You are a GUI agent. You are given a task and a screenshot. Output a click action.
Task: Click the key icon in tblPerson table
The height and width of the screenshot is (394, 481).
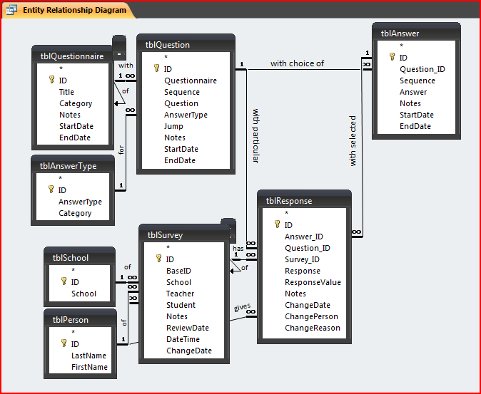(x=63, y=344)
